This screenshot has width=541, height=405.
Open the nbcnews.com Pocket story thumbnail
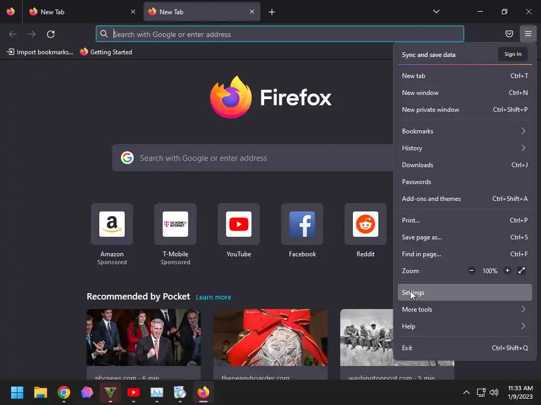click(144, 337)
